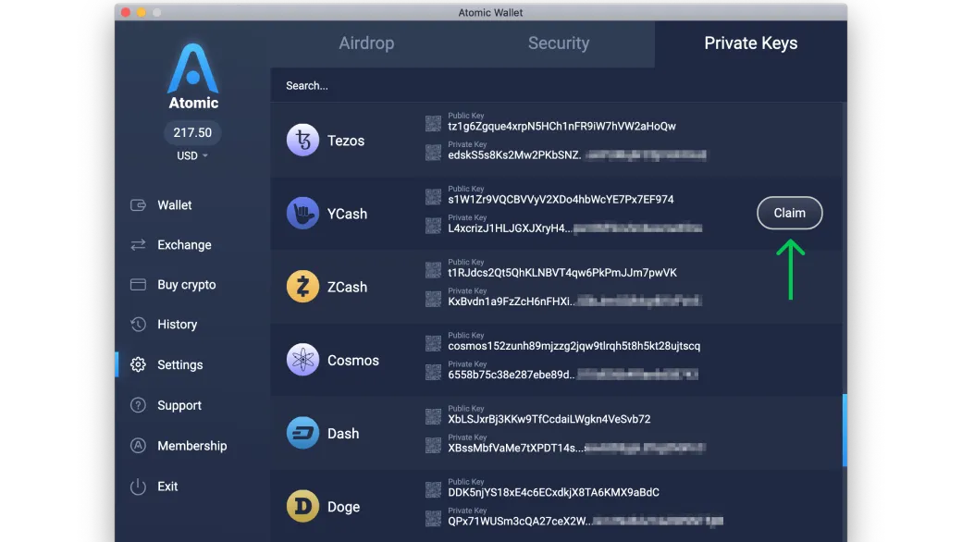This screenshot has width=962, height=542.
Task: Select the YCash coin icon
Action: click(x=302, y=214)
